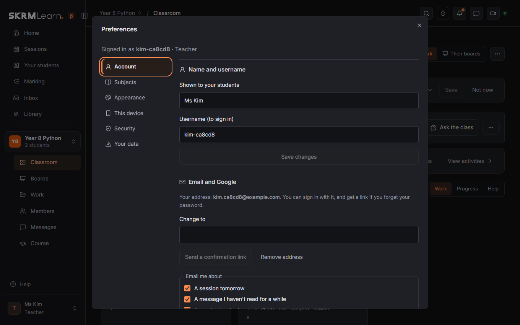Viewport: 520px width, 325px height.
Task: Click the search magnifier icon in top bar
Action: coord(426,13)
